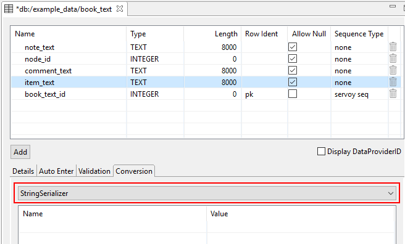Change Type of item_text column
The height and width of the screenshot is (244, 405).
[138, 83]
